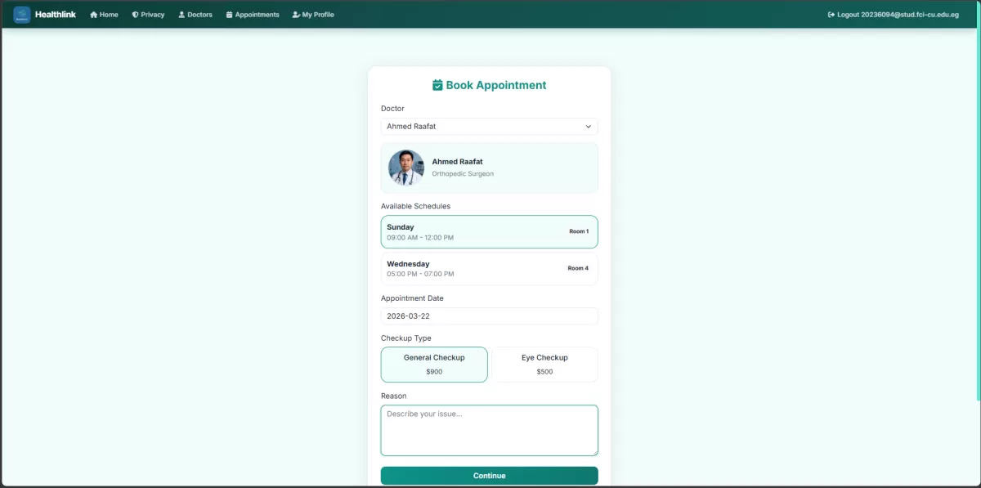Click the Privacy shield icon
This screenshot has height=488, width=981.
click(136, 15)
